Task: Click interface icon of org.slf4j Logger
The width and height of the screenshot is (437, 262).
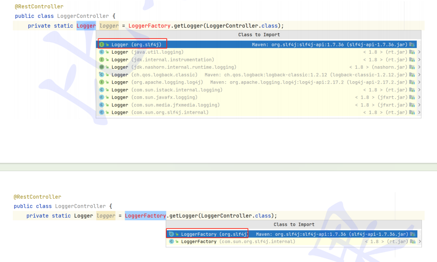Action: pyautogui.click(x=102, y=45)
